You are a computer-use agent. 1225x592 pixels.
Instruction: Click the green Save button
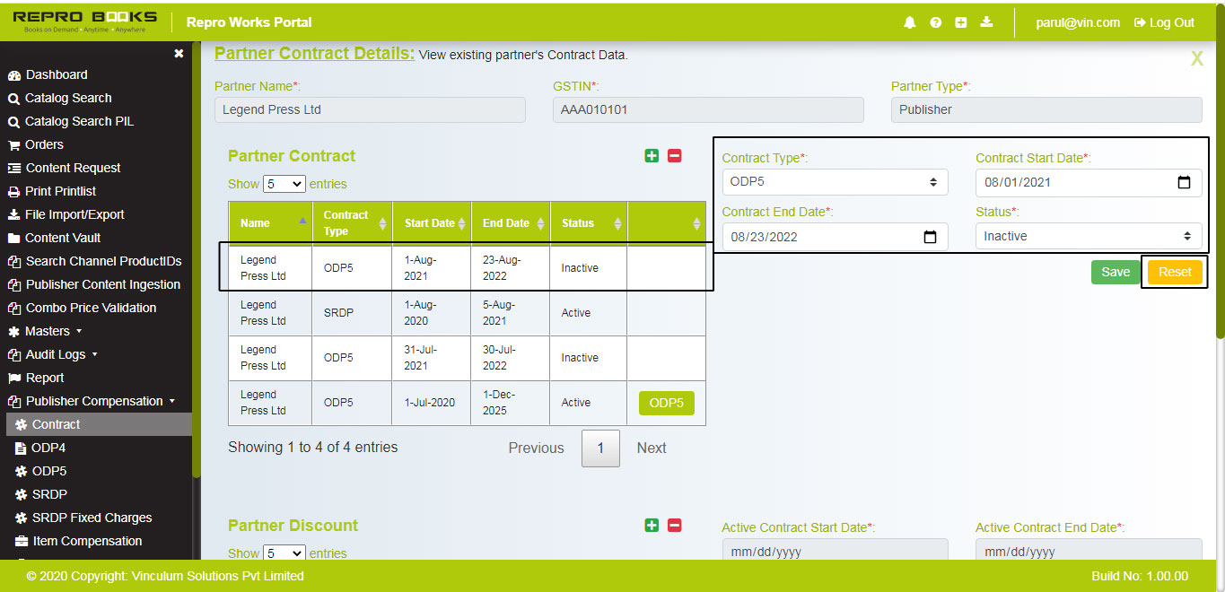point(1115,272)
